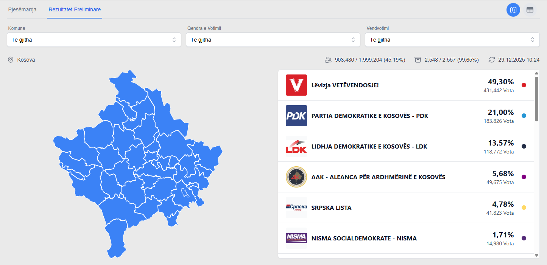
Task: Switch to map view icon
Action: [x=513, y=10]
